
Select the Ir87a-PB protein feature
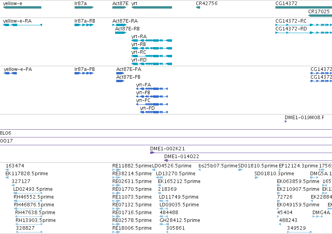84,73
